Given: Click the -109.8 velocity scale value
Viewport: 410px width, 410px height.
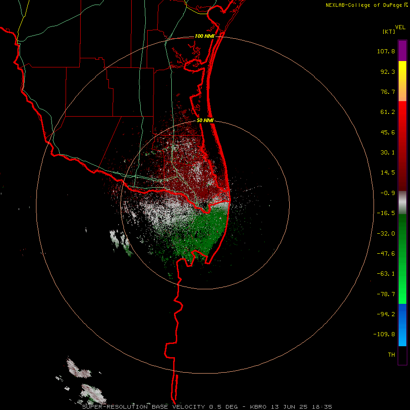Looking at the screenshot, I should point(384,334).
